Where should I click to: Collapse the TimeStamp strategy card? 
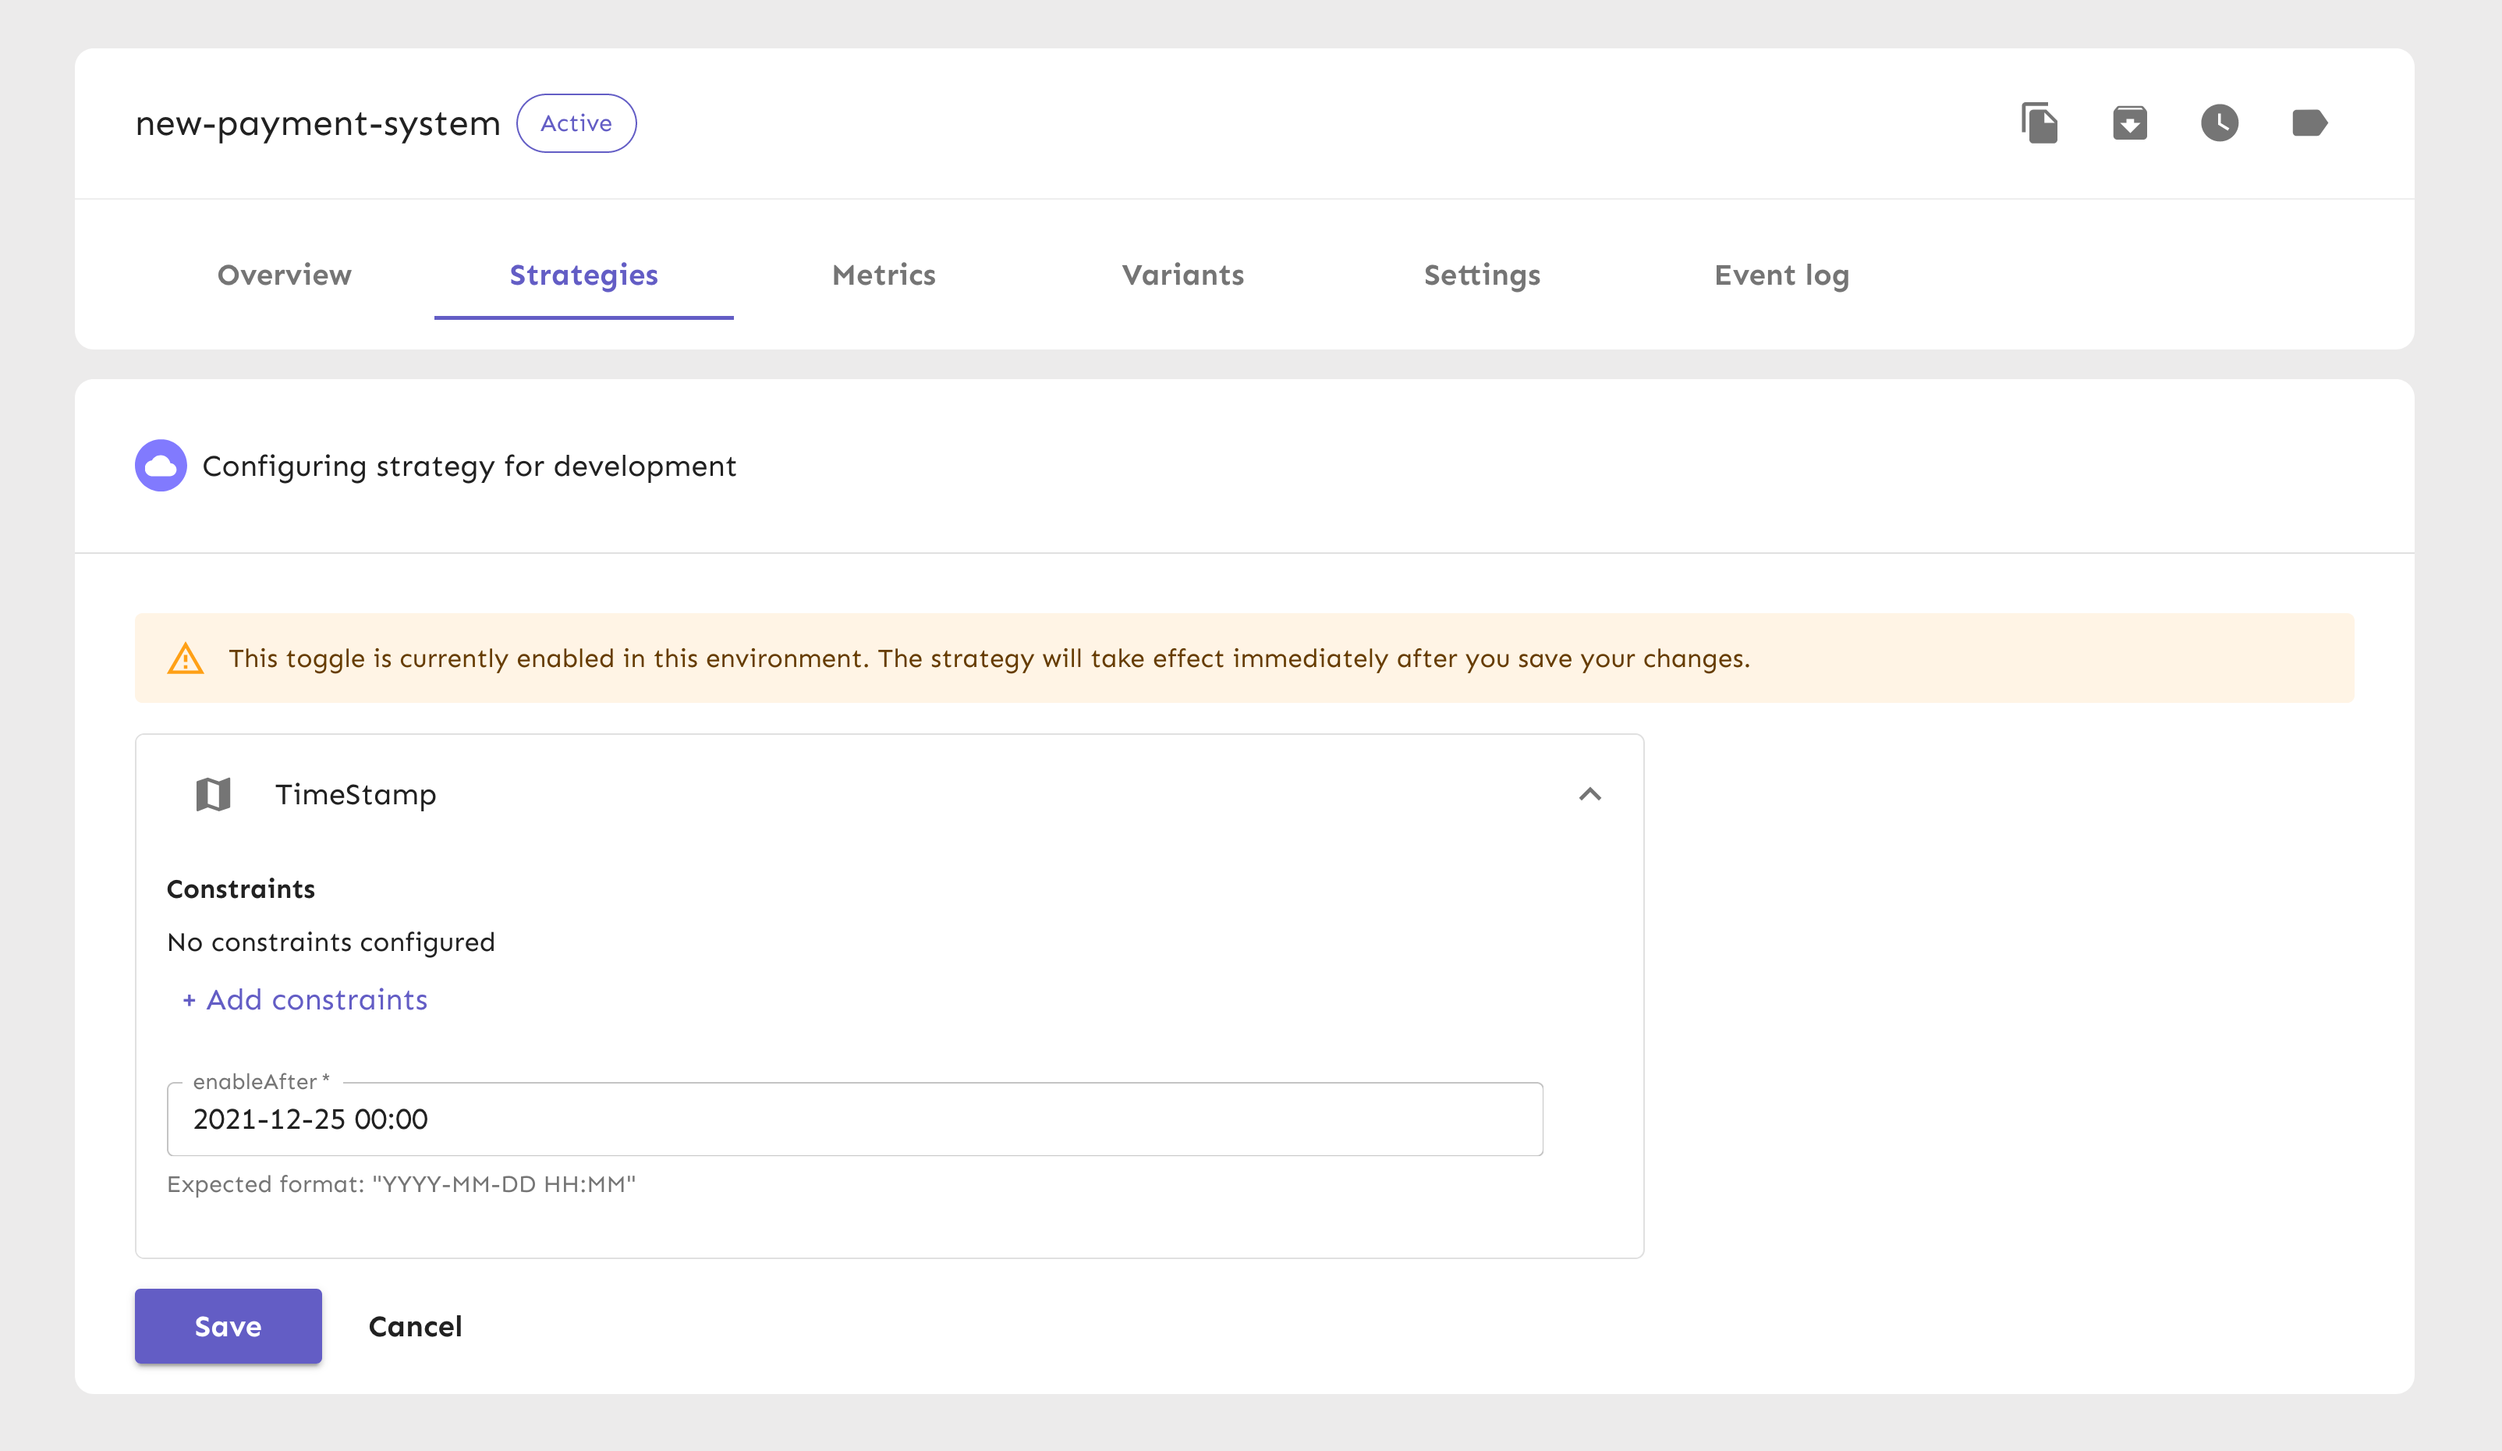click(1589, 794)
